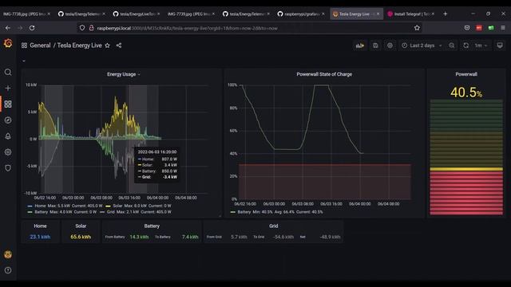Open a new browser tab

(446, 14)
